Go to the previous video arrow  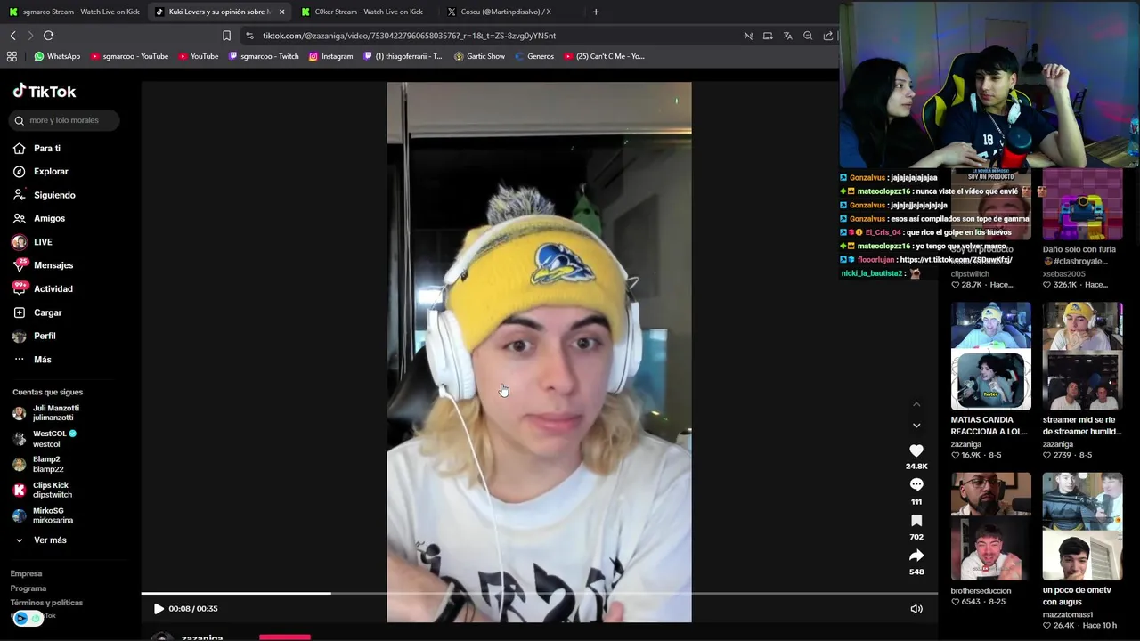point(916,404)
